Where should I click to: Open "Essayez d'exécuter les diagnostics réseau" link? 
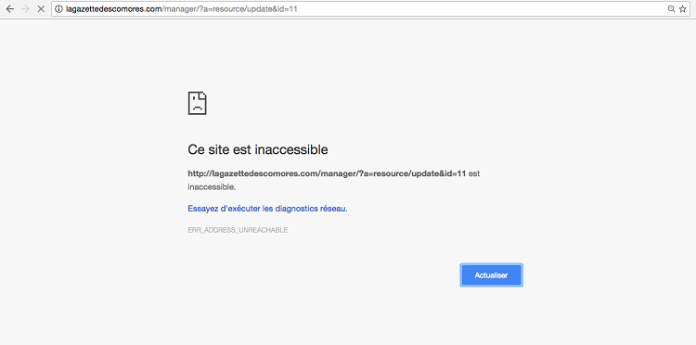pos(267,209)
